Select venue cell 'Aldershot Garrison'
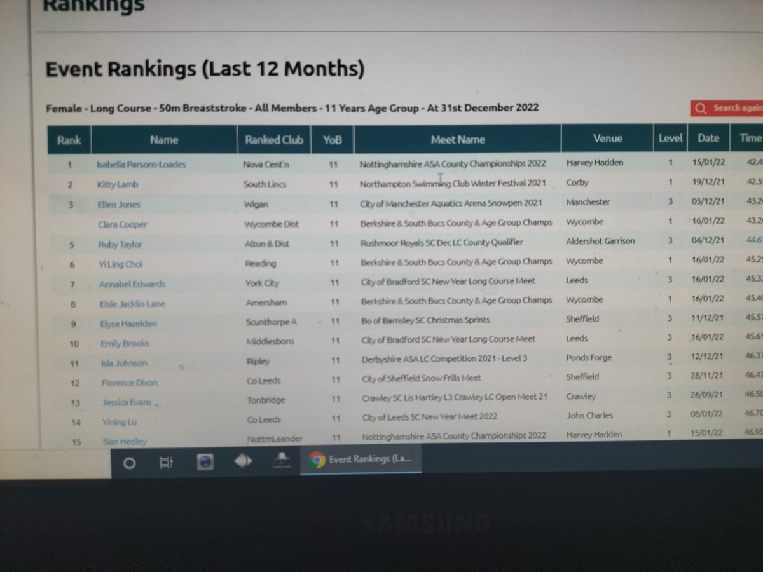The height and width of the screenshot is (572, 763). [600, 241]
